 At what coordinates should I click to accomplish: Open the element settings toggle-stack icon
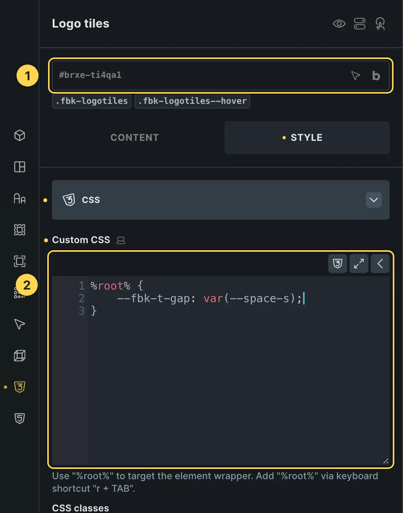click(360, 24)
